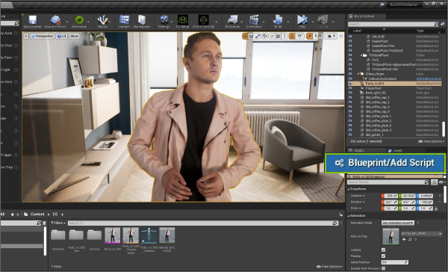448x272 pixels.
Task: Click the iClone Live Link icon
Action: click(x=203, y=20)
